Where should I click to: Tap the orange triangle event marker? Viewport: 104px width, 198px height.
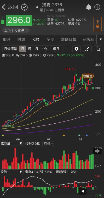(64, 135)
